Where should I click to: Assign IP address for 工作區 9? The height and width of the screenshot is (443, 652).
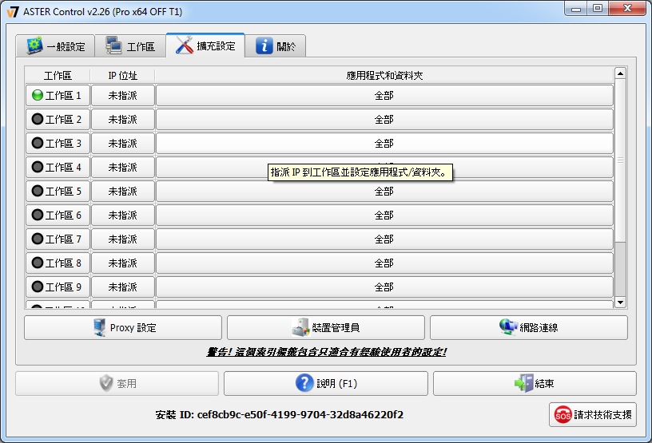coord(123,287)
